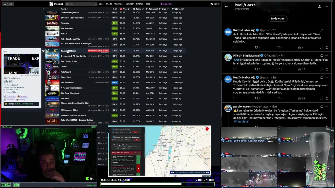Click the Space Sim tag in preview card
Image resolution: width=335 pixels, height=188 pixels.
pos(10,96)
